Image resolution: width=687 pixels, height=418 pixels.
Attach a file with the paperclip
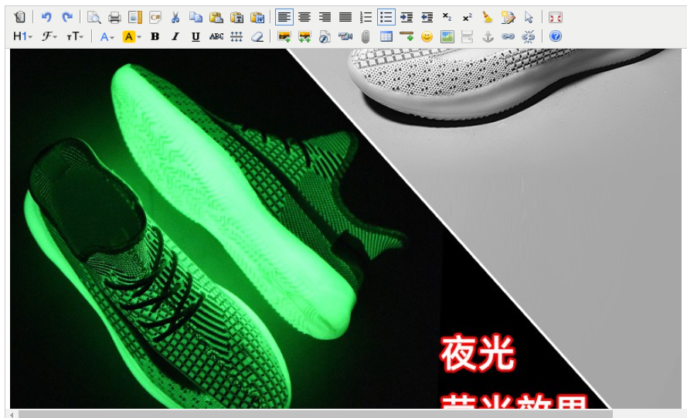tap(366, 36)
